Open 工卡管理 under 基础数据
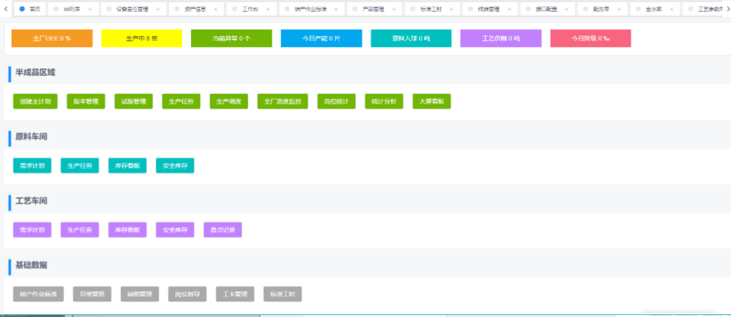The height and width of the screenshot is (317, 731). coord(235,294)
